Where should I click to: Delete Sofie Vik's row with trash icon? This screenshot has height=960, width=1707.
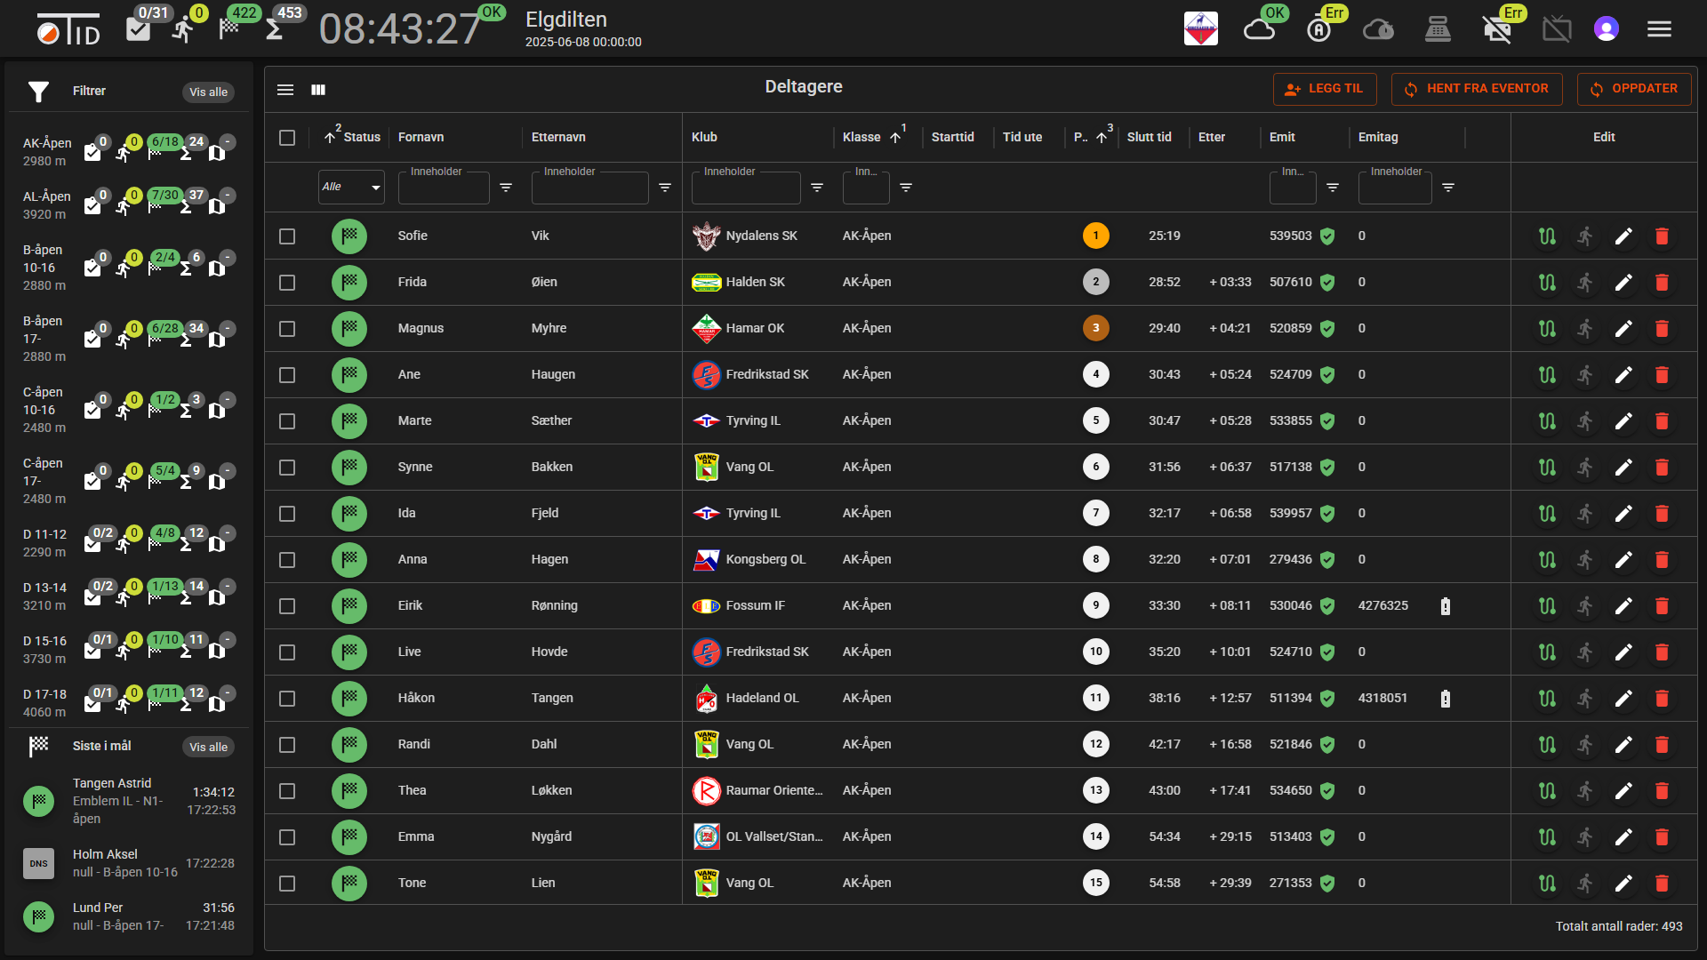coord(1662,236)
